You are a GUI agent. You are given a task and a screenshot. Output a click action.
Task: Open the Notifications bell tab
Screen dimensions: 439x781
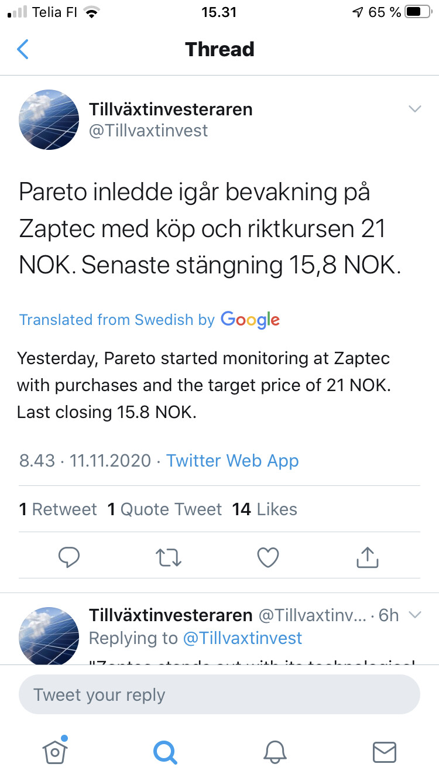pyautogui.click(x=275, y=751)
